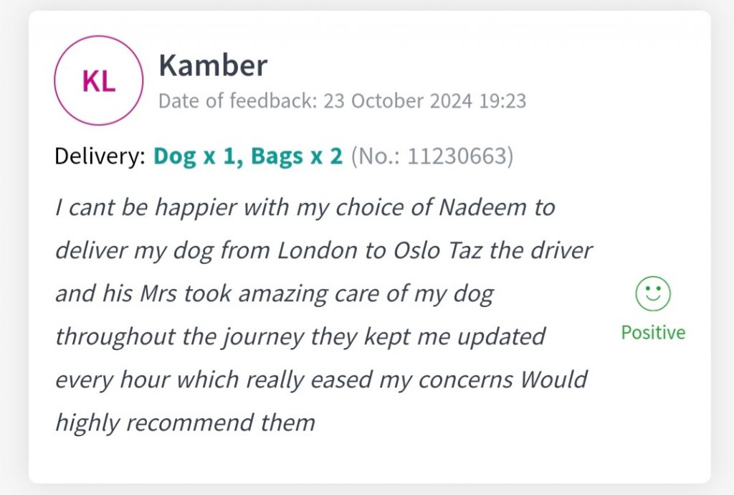The width and height of the screenshot is (734, 495).
Task: Click 'London to Oslo' in the review text
Action: [x=343, y=251]
